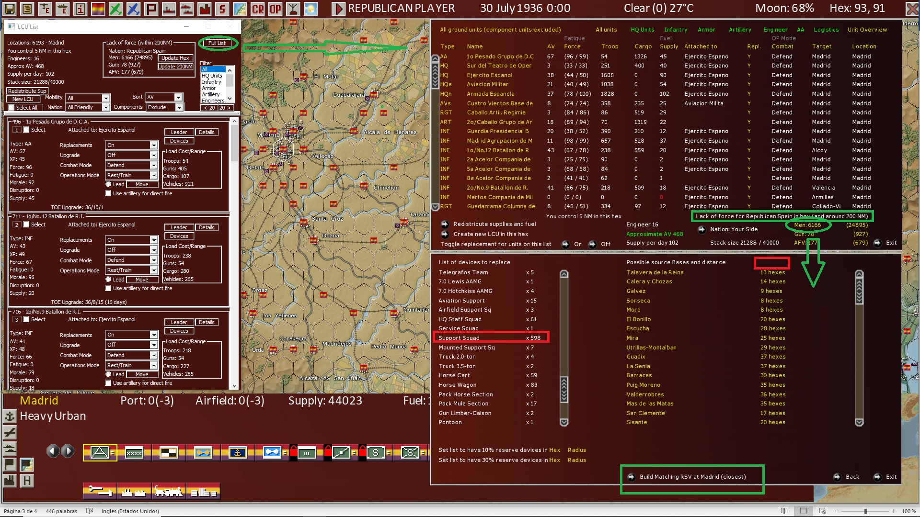
Task: Click the save game disk icon
Action: 9,8
